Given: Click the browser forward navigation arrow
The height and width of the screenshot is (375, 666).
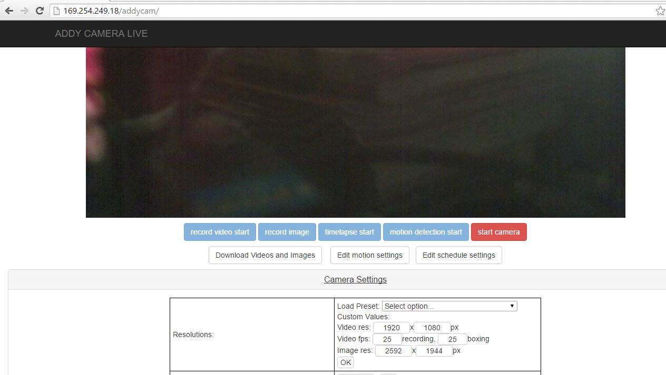Looking at the screenshot, I should (x=24, y=10).
